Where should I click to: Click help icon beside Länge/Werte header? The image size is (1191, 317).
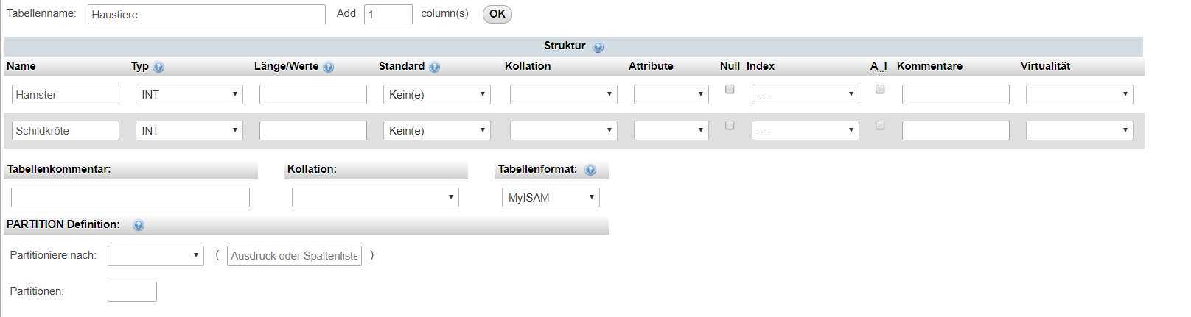328,67
